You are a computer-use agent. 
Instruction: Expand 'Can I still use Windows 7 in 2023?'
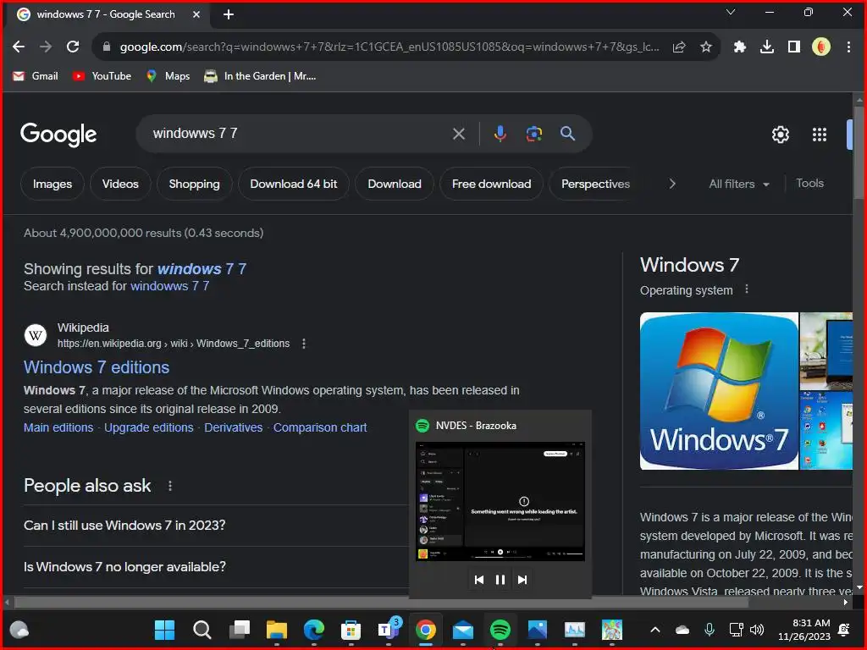[x=216, y=525]
